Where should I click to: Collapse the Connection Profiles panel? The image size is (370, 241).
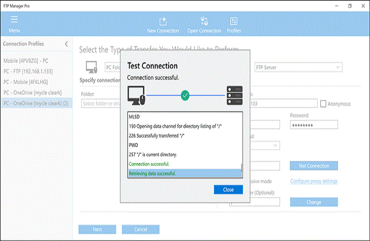point(66,44)
